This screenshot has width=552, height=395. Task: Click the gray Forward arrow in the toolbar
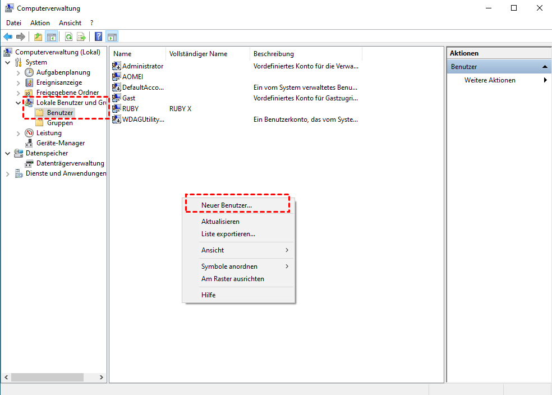(21, 36)
